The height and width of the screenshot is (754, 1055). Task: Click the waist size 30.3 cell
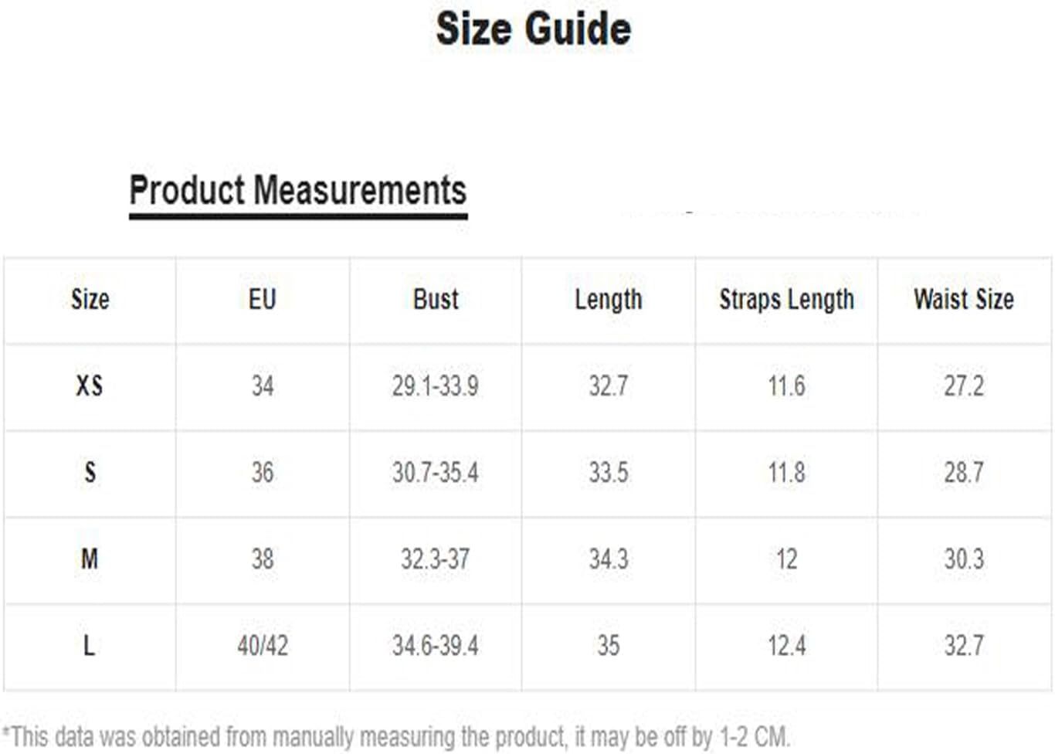[963, 559]
